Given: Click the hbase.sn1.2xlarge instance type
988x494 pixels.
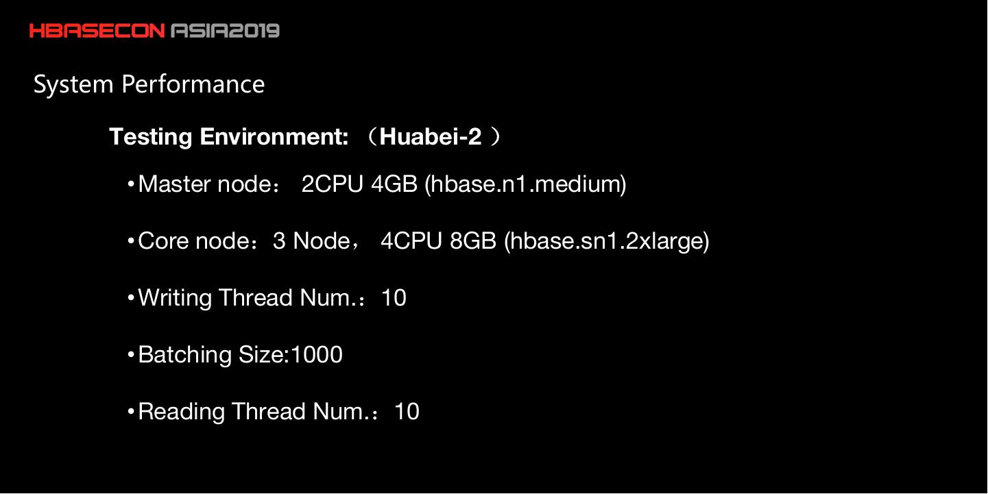Looking at the screenshot, I should click(x=607, y=241).
